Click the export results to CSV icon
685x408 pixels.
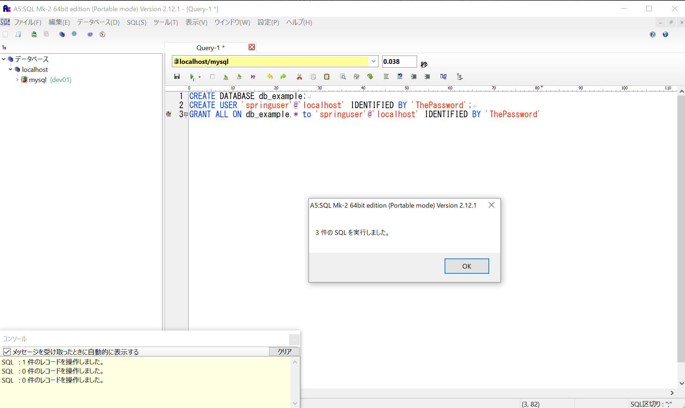(x=239, y=77)
